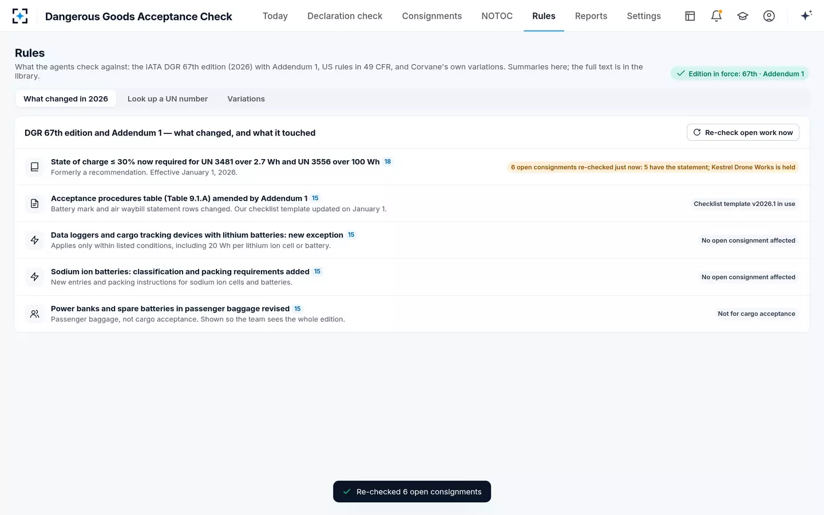Open the notifications bell
This screenshot has height=515, width=824.
[x=716, y=16]
